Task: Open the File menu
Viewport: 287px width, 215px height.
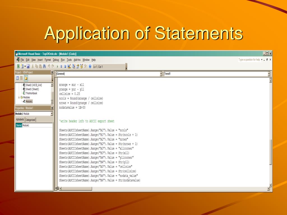Action: click(22, 60)
